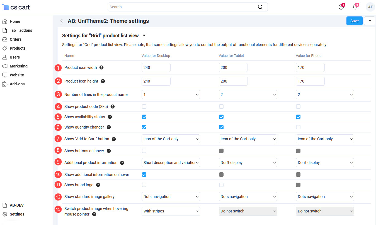376x225 pixels.
Task: Show help tooltip for Switch product image setting
Action: [x=94, y=214]
